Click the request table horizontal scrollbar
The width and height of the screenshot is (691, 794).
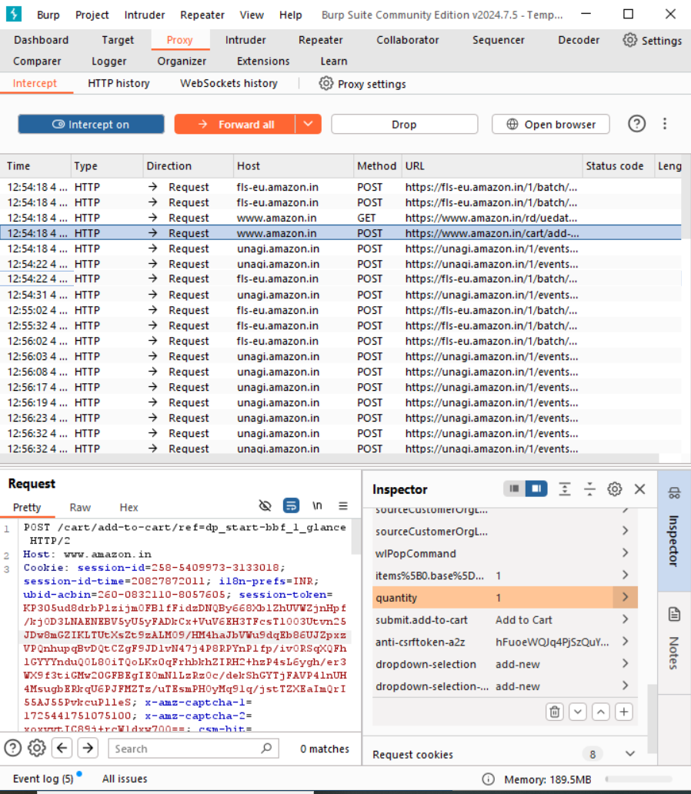coord(329,458)
